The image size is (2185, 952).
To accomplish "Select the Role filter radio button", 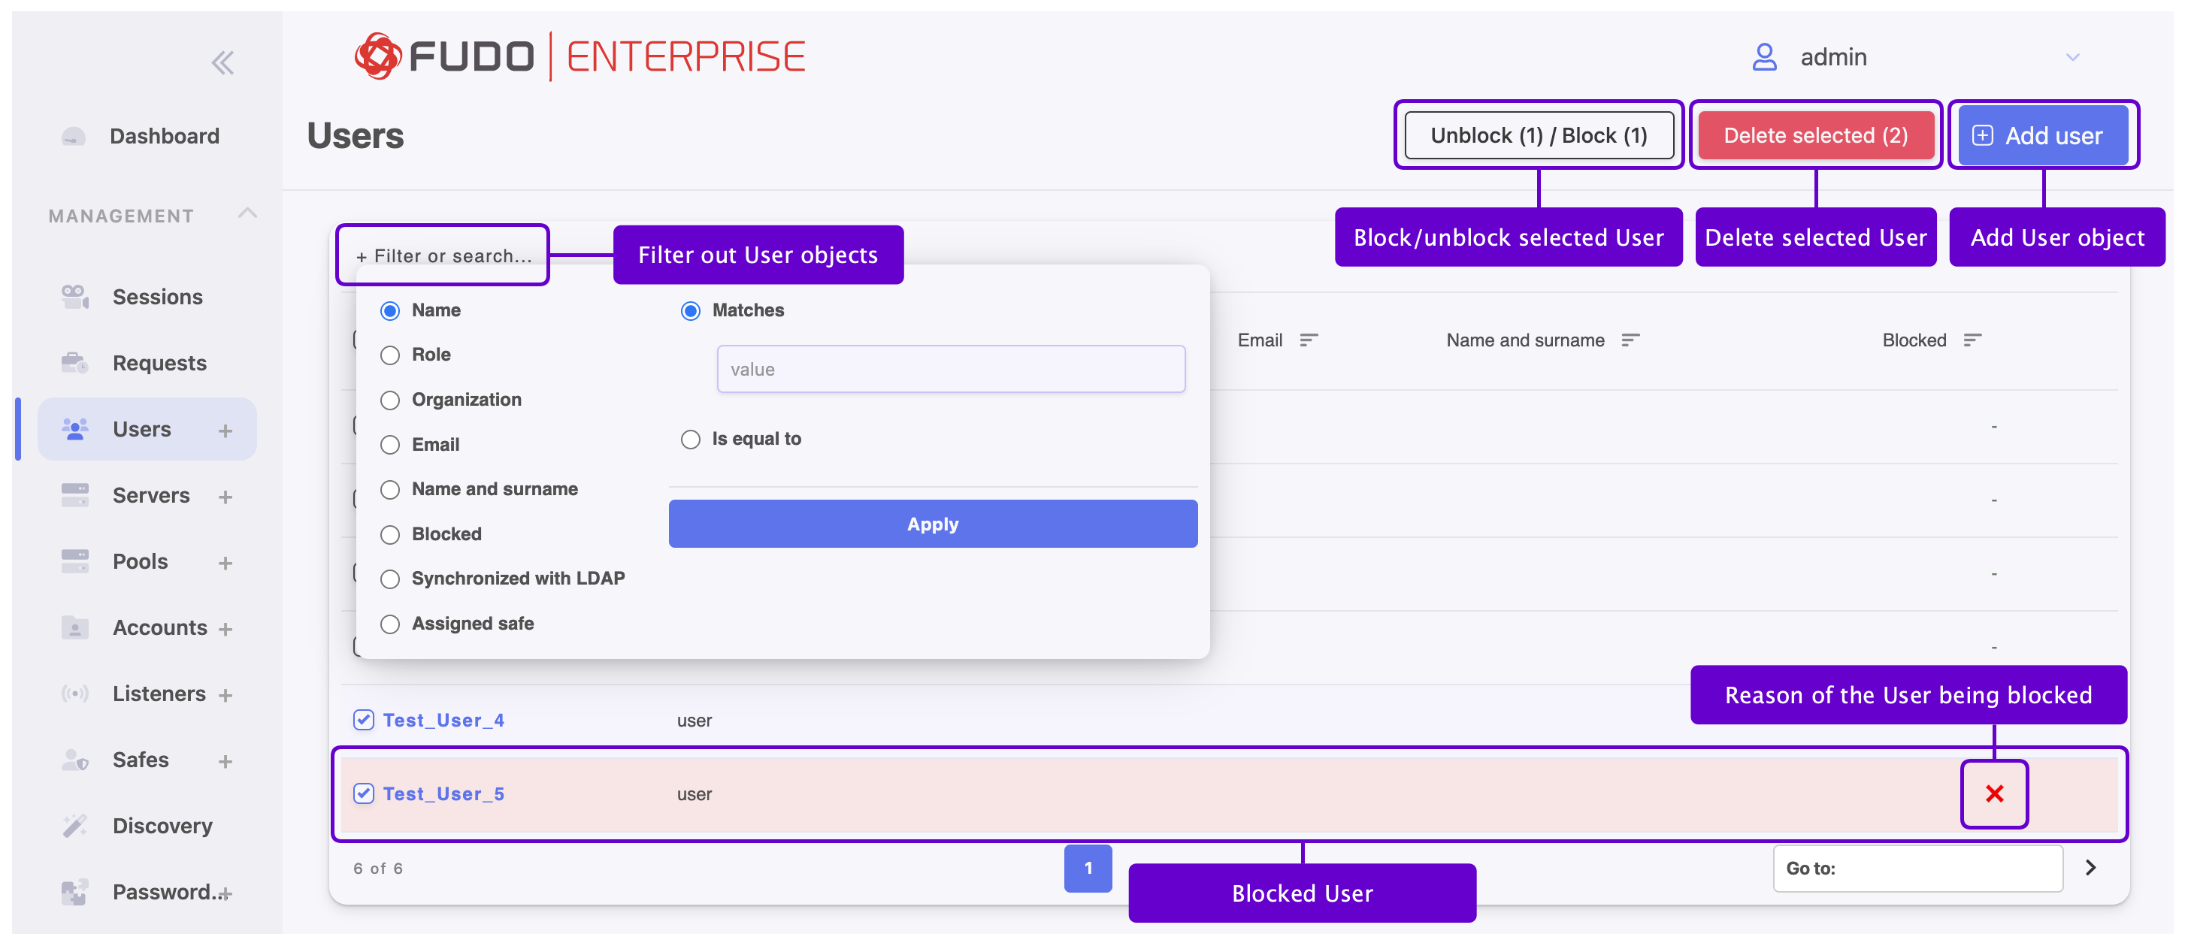I will tap(390, 355).
